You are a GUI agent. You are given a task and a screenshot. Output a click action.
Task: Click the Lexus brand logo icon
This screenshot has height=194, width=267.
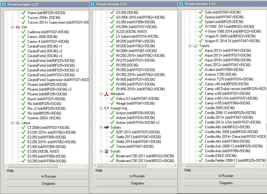coord(18,123)
